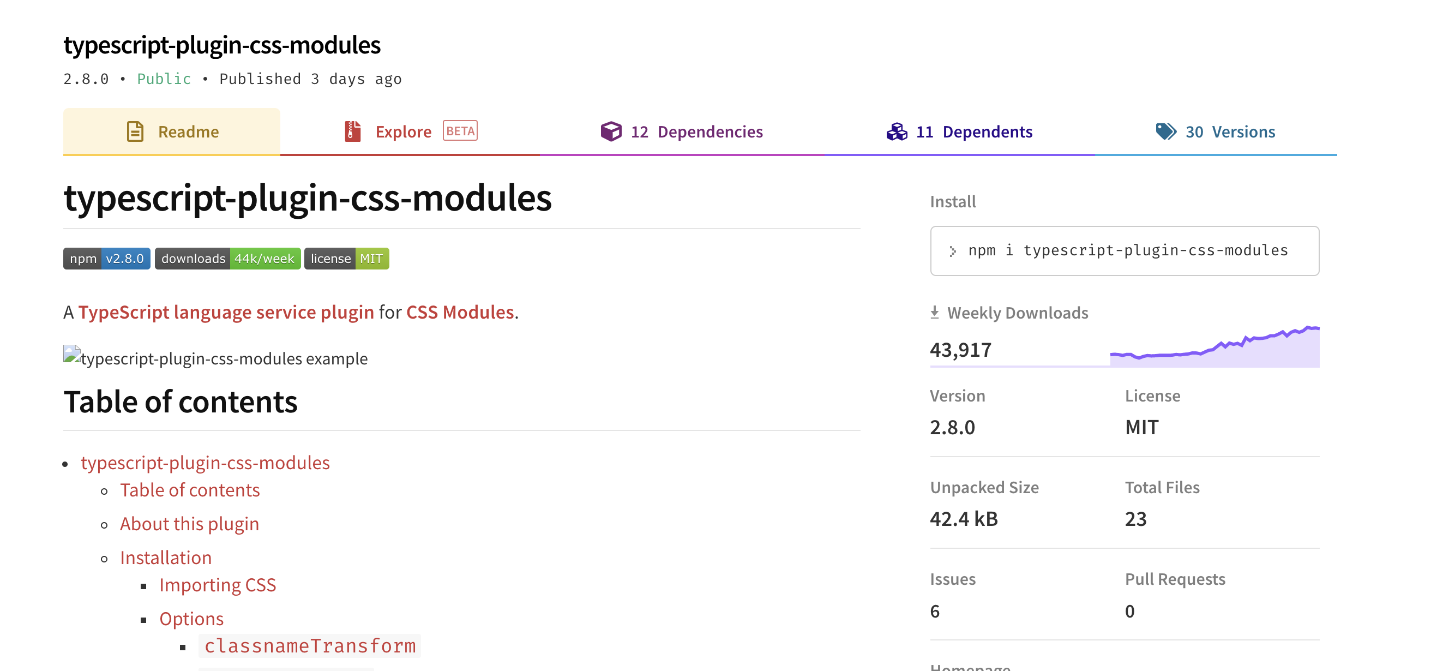1455x671 pixels.
Task: Jump to About this plugin section
Action: click(x=189, y=524)
